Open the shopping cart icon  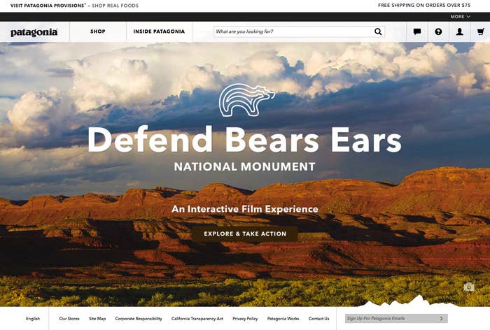[x=481, y=31]
